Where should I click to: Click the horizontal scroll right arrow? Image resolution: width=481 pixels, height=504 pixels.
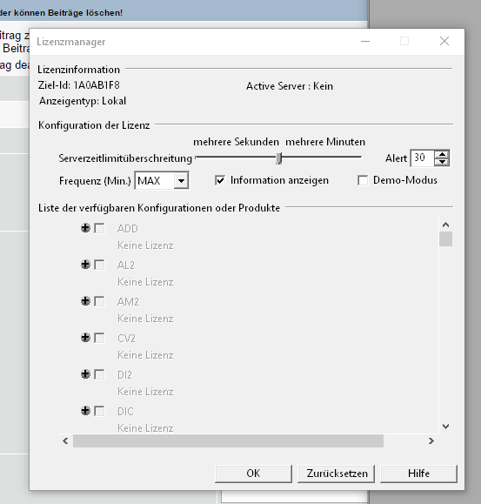[x=431, y=441]
